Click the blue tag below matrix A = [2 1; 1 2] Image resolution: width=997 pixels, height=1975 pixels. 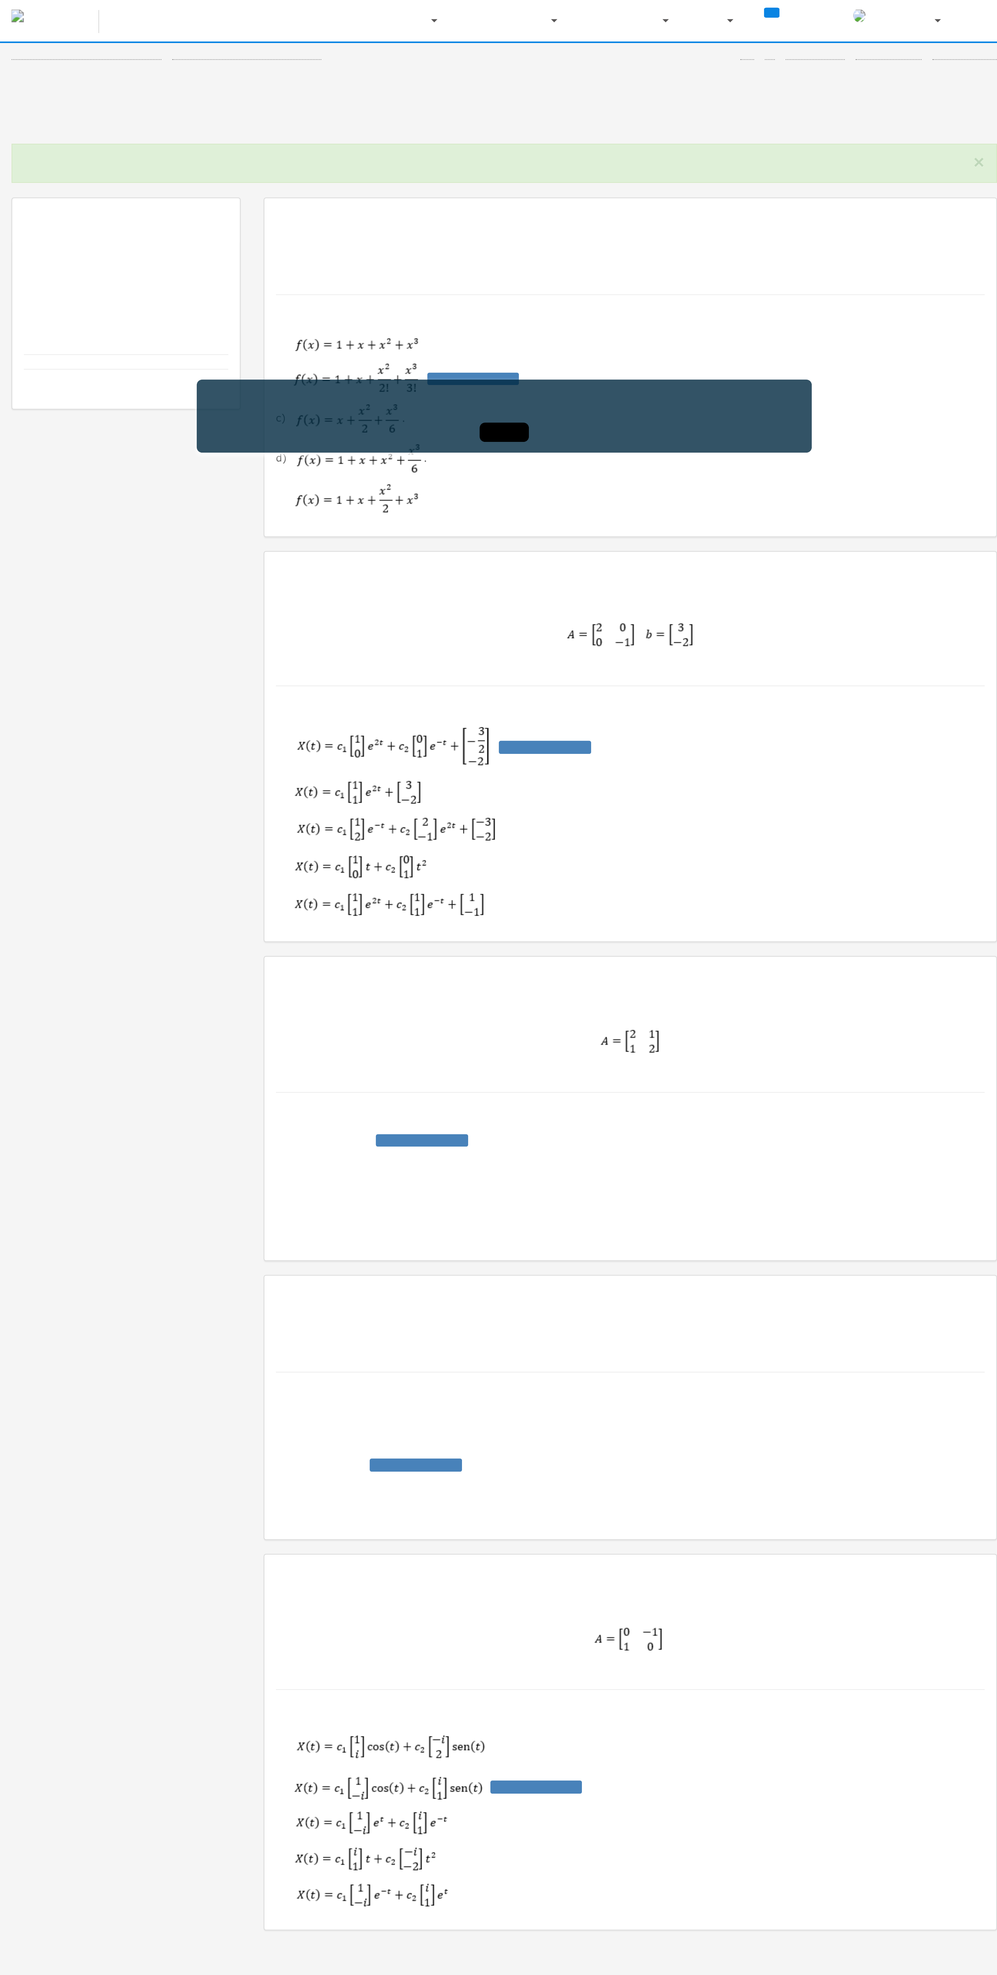422,1140
